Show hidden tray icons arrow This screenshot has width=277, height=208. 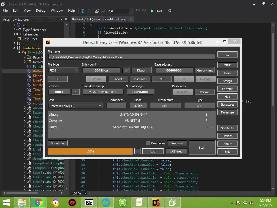pos(232,203)
